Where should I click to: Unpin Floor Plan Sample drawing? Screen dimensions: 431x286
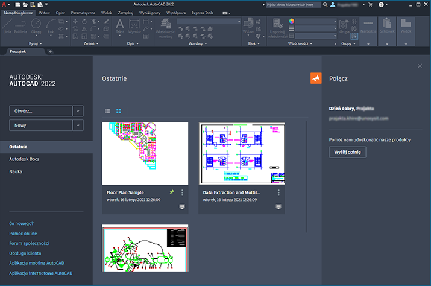[x=172, y=192]
